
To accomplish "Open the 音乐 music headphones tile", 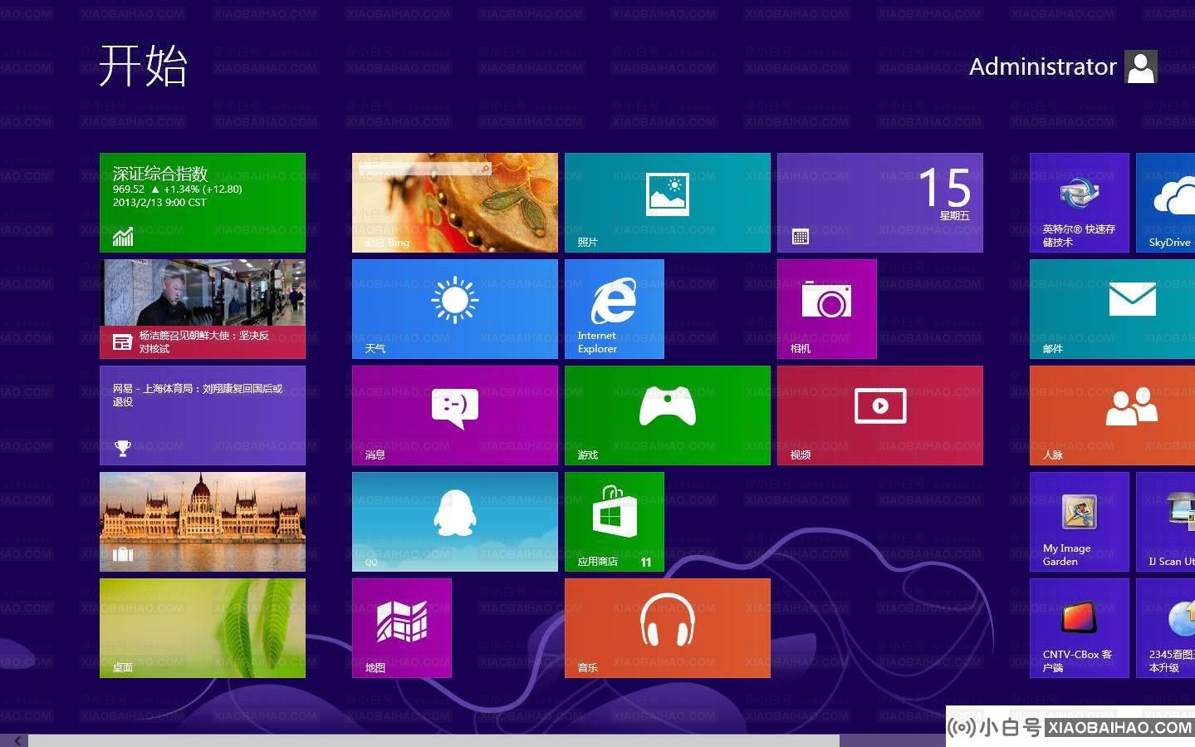I will pyautogui.click(x=668, y=628).
